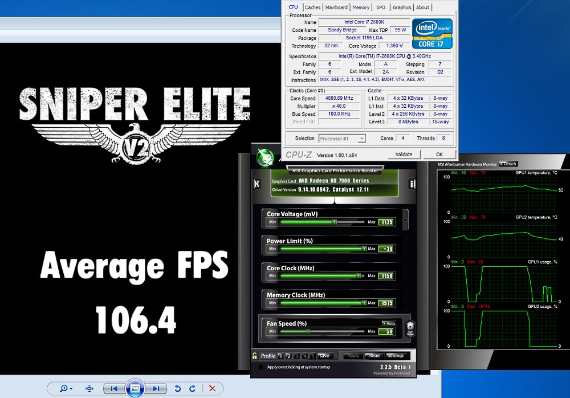Toggle the Fan Speed Auto button
Screen dimensions: 570x398
(x=388, y=323)
